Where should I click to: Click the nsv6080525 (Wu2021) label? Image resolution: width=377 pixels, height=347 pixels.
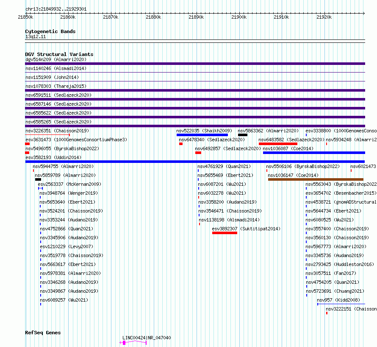330,220
